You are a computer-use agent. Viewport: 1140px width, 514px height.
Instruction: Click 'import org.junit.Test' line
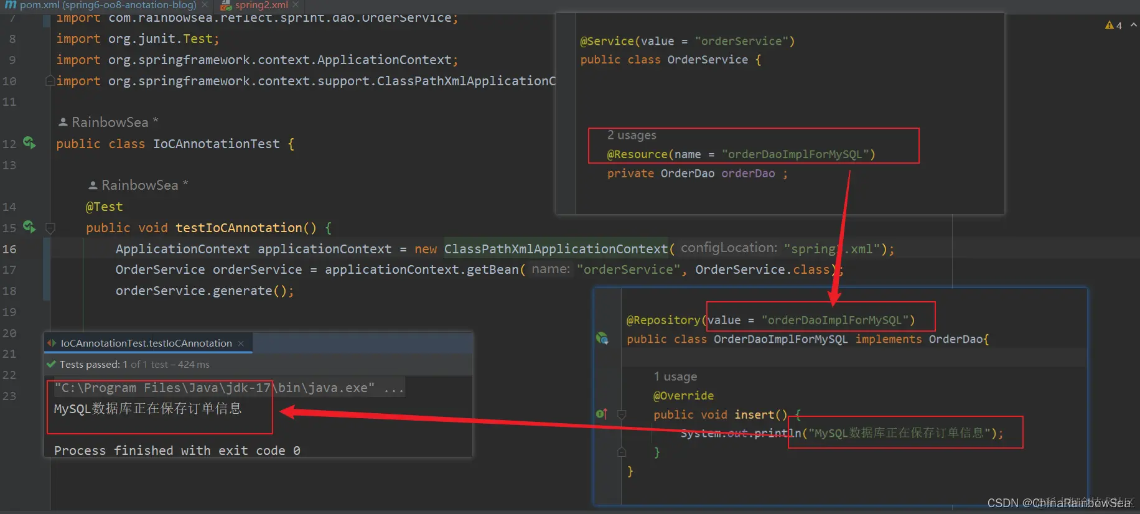coord(138,39)
